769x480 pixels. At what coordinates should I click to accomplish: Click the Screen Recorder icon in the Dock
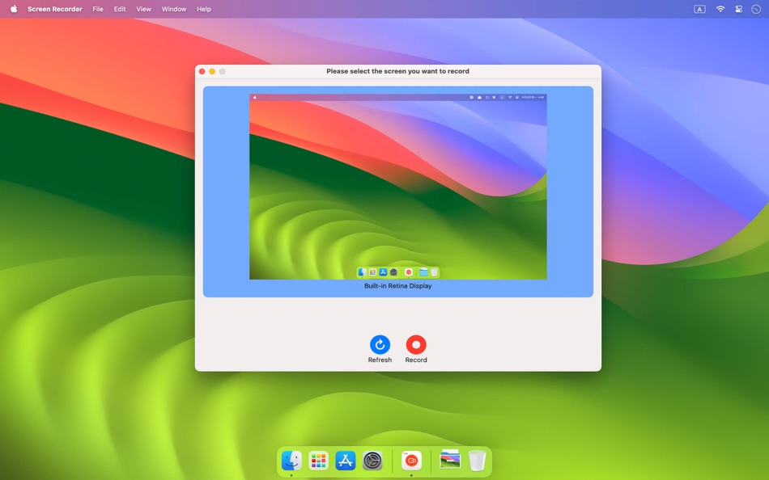411,461
